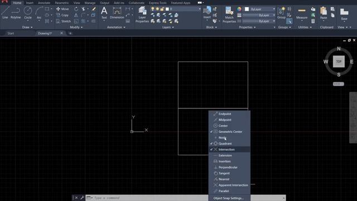Viewport: 357px width, 201px height.
Task: Open the Insert ribbon tab
Action: [30, 3]
